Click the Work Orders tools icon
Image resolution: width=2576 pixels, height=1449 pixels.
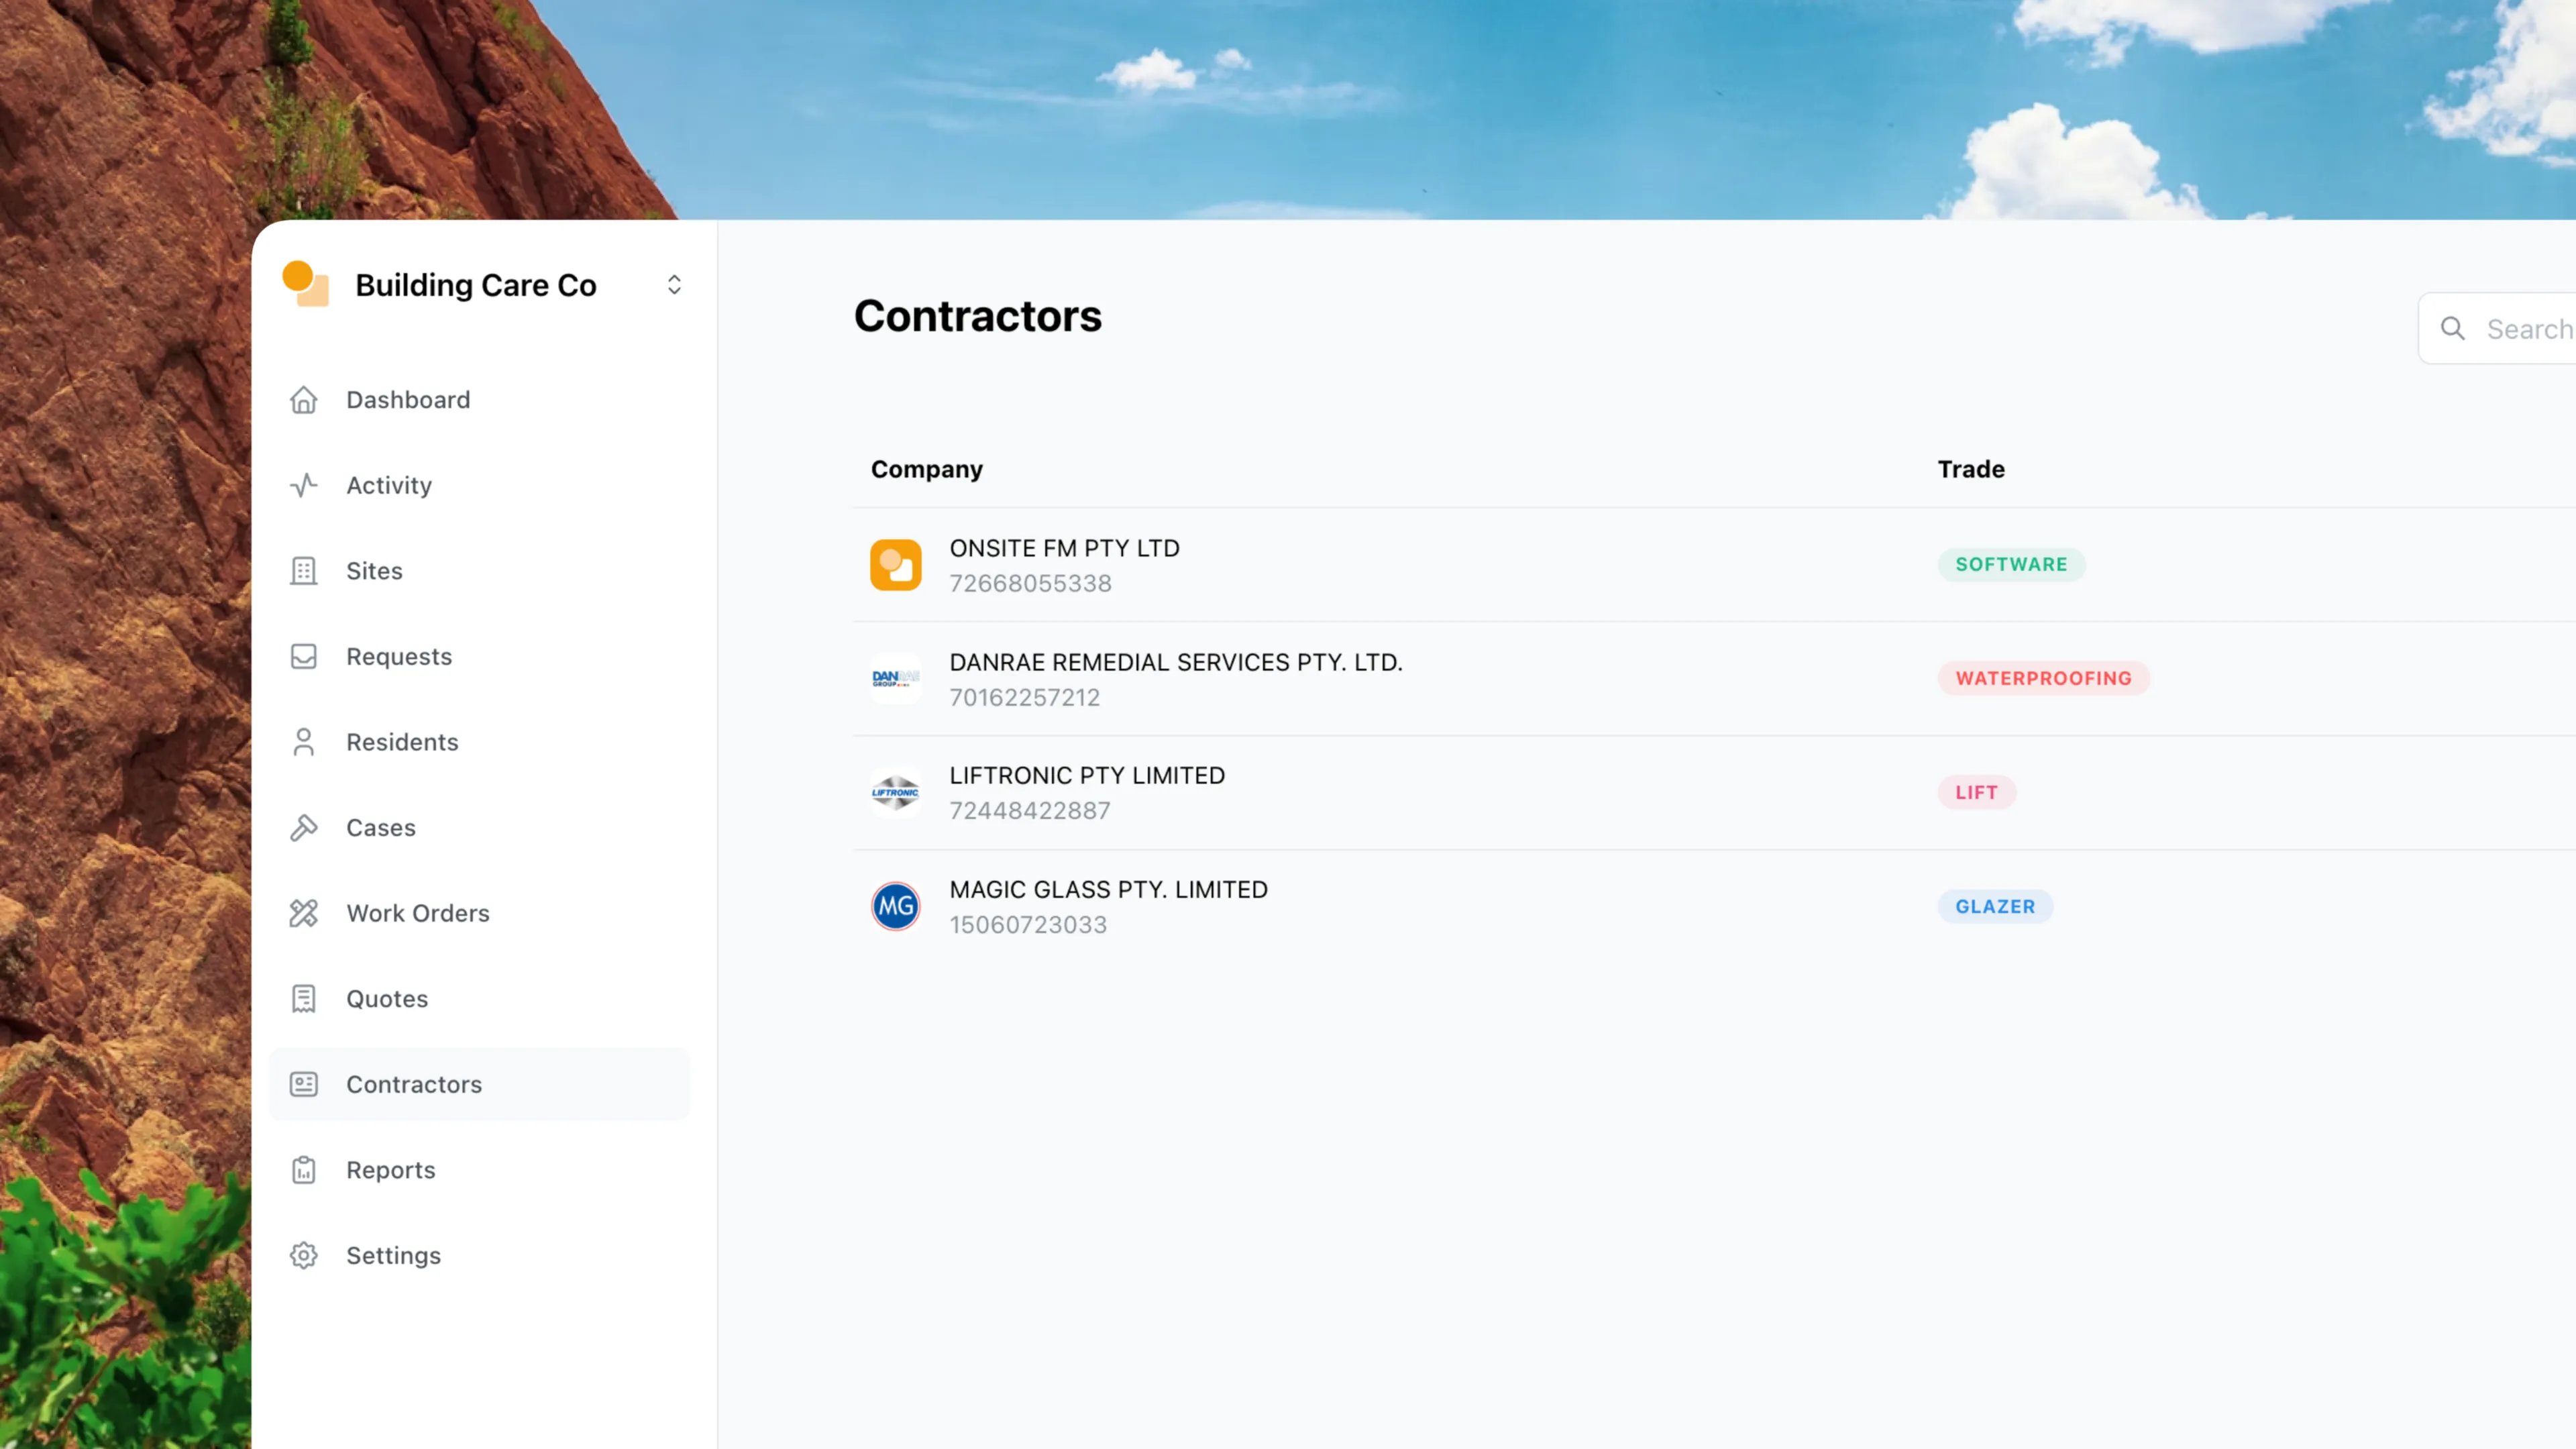coord(303,913)
